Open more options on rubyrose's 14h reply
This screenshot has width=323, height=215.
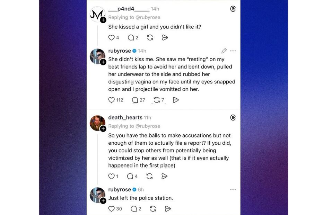tap(233, 51)
